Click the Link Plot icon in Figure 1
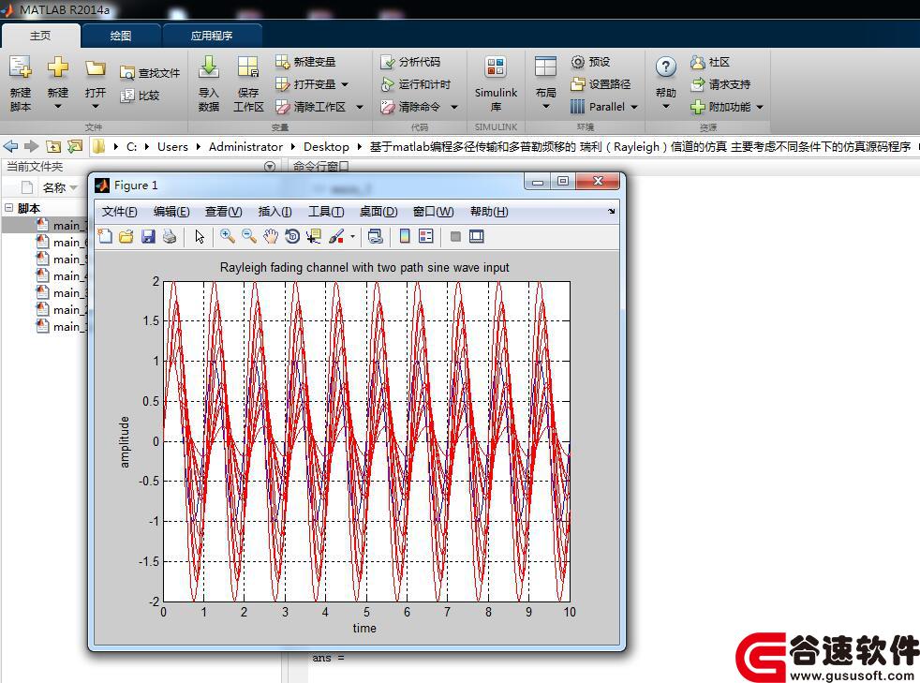Viewport: 920px width, 683px height. [375, 236]
